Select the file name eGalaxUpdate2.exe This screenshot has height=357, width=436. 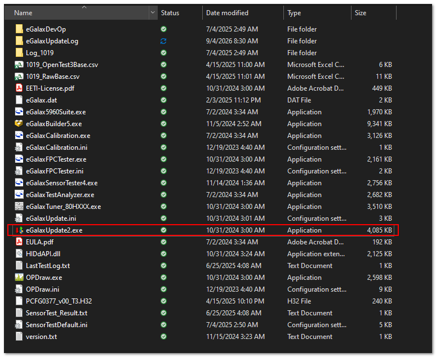click(54, 230)
